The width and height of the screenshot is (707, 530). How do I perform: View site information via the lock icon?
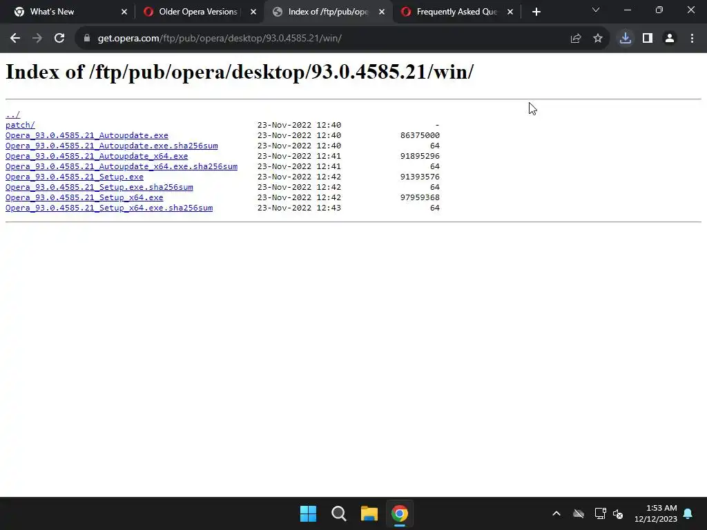86,39
